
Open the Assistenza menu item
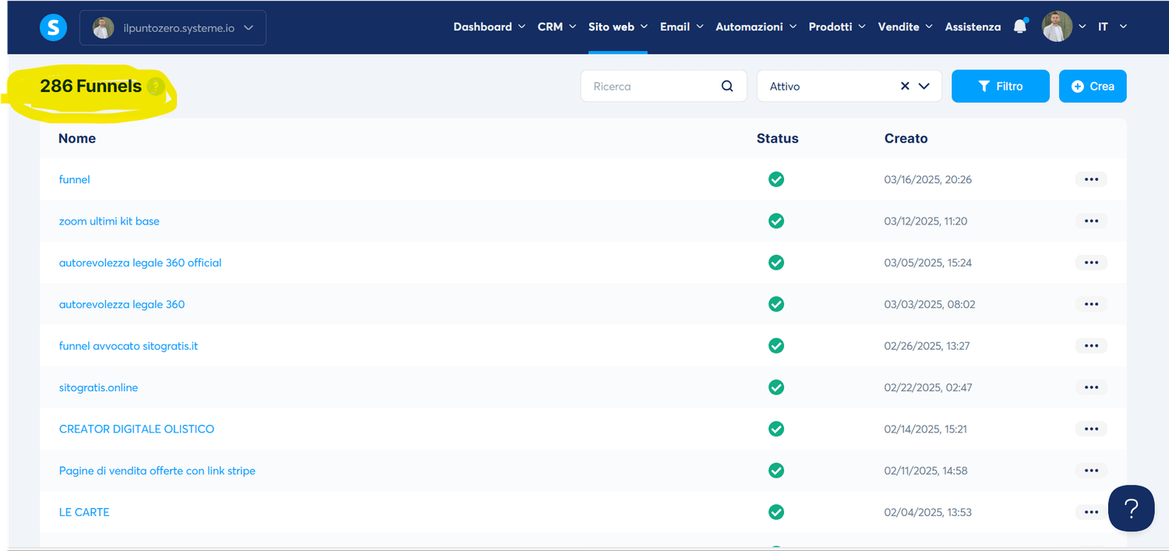pos(973,26)
